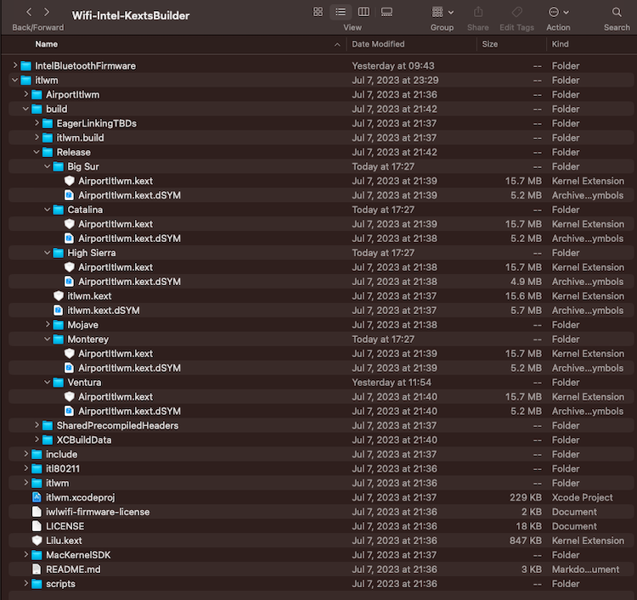The height and width of the screenshot is (600, 637).
Task: Expand the AirportItlwm folder
Action: pos(26,94)
